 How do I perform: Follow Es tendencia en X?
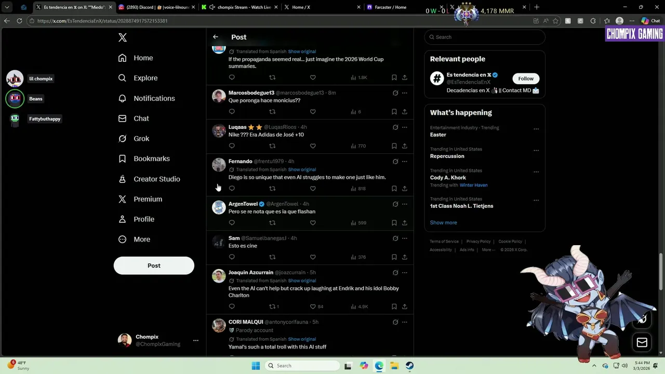coord(526,78)
